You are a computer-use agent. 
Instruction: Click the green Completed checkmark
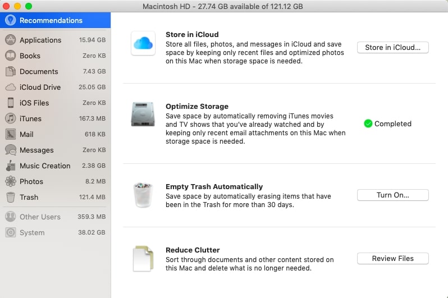coord(368,123)
